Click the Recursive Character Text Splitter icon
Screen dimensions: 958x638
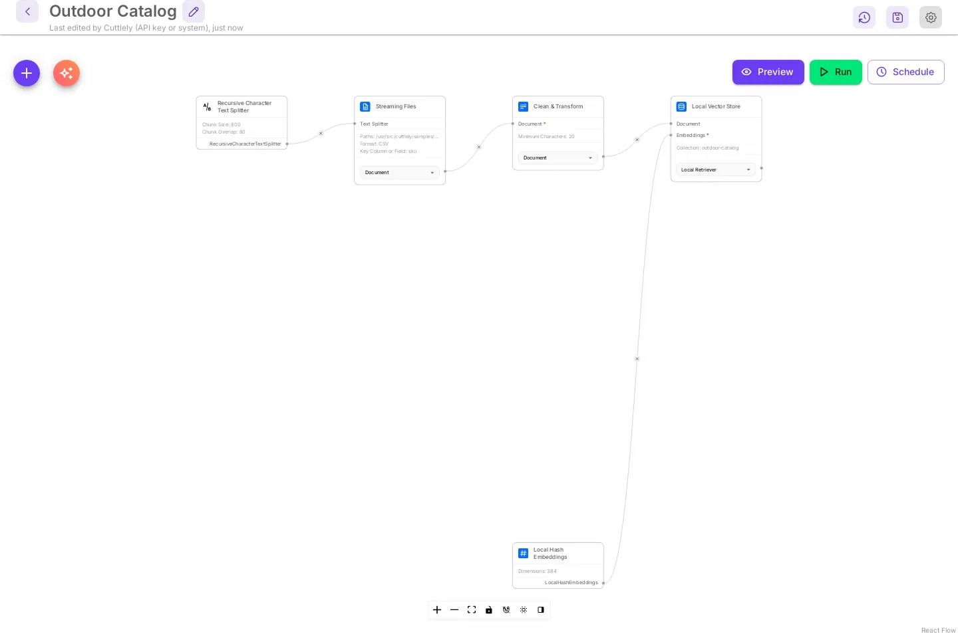207,106
